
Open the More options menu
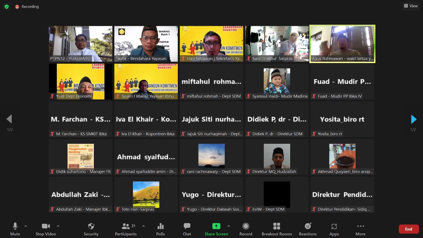click(x=360, y=226)
